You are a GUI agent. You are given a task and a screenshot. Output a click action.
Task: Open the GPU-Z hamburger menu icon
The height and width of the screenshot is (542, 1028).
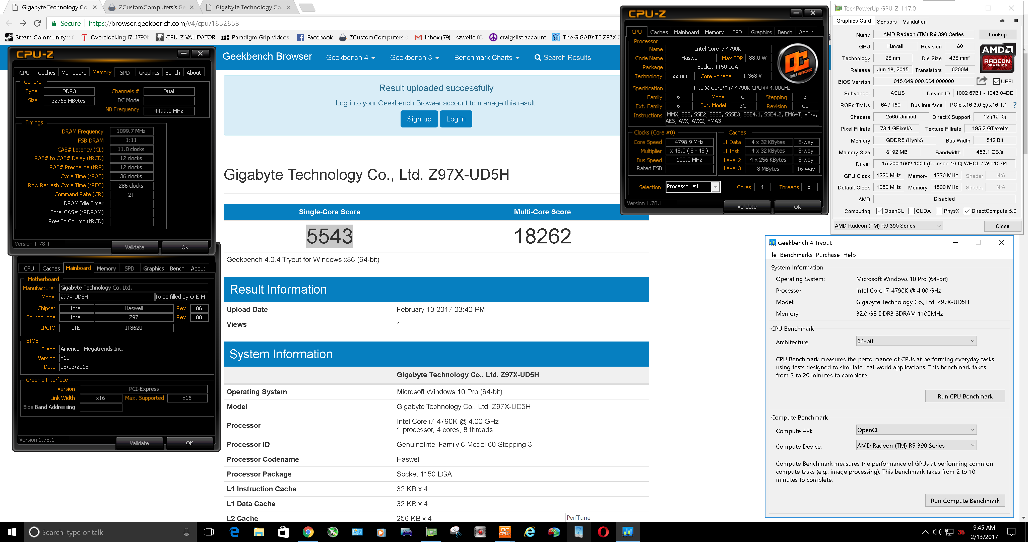(1016, 21)
